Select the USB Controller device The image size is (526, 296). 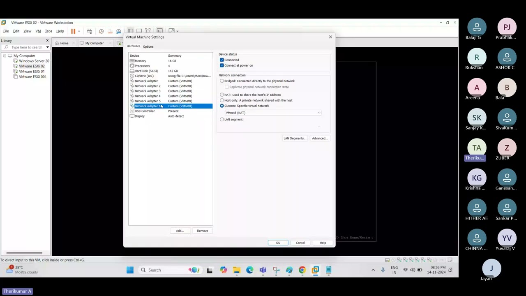click(x=171, y=111)
